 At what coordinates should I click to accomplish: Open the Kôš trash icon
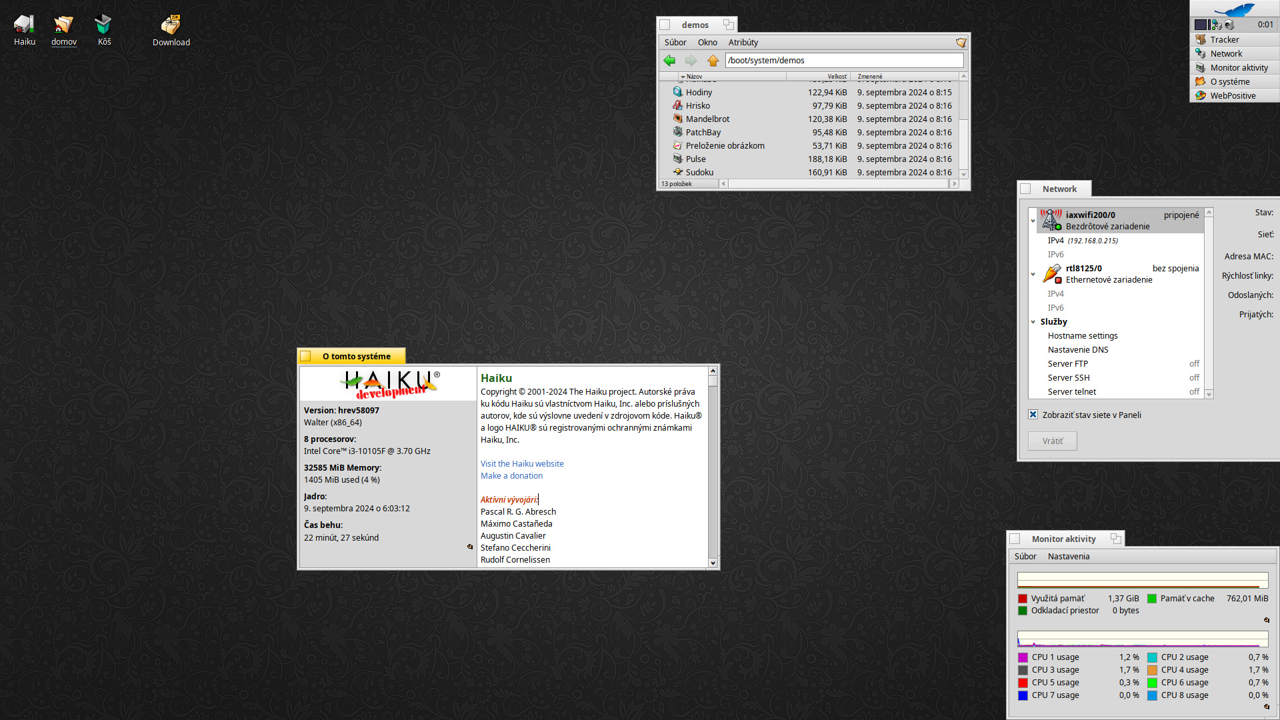pyautogui.click(x=103, y=25)
